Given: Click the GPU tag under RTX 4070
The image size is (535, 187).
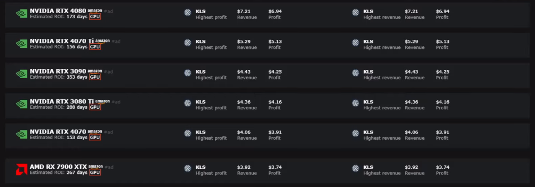Looking at the screenshot, I should click(x=95, y=138).
